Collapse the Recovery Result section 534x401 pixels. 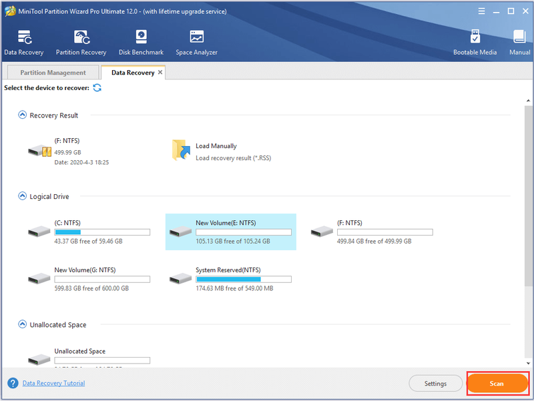(22, 115)
